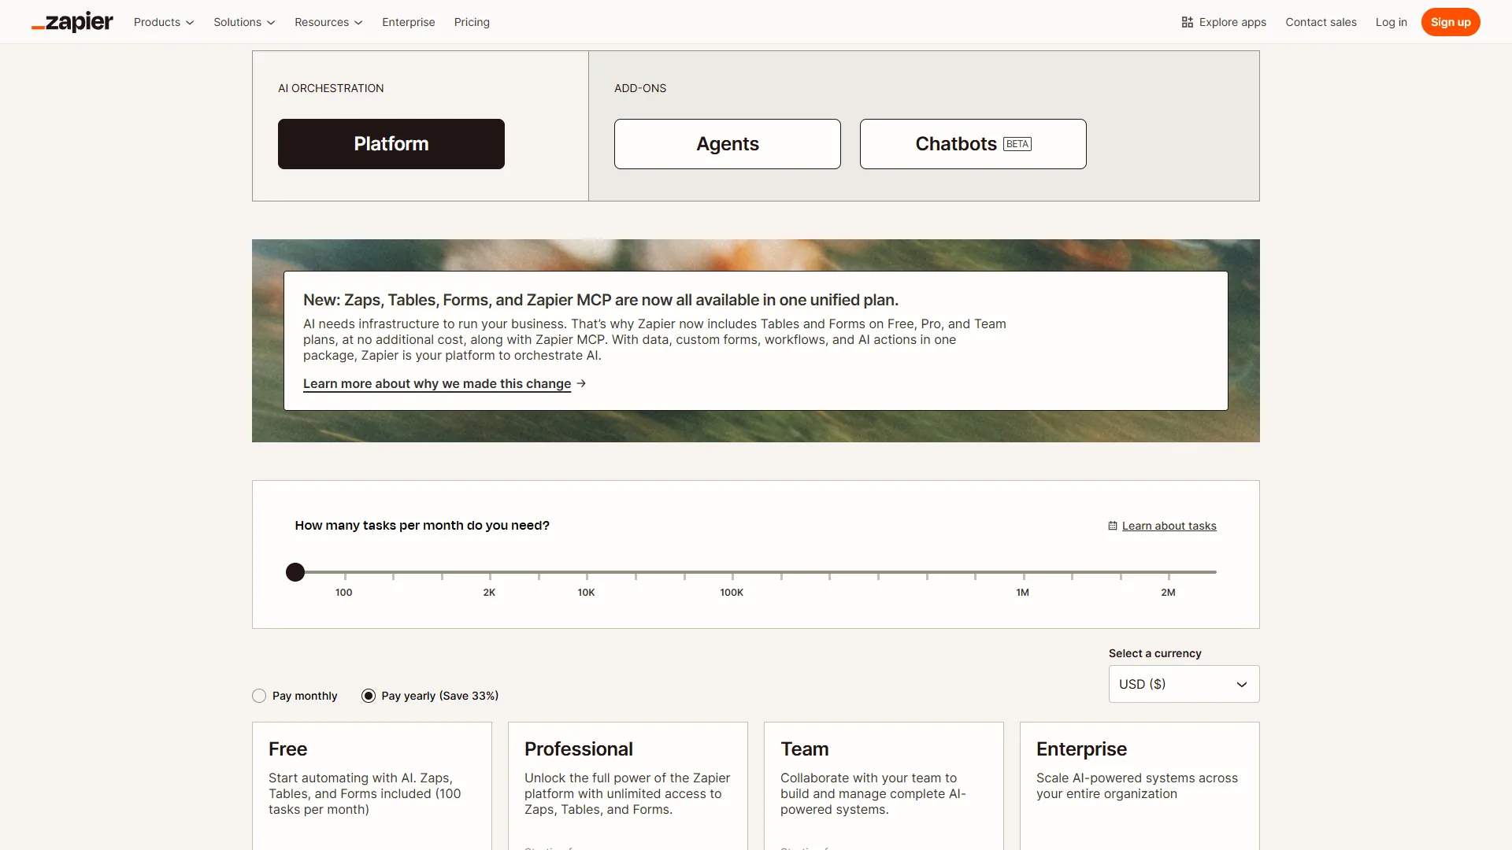This screenshot has height=850, width=1512.
Task: Open the Pricing nav item
Action: pos(472,22)
